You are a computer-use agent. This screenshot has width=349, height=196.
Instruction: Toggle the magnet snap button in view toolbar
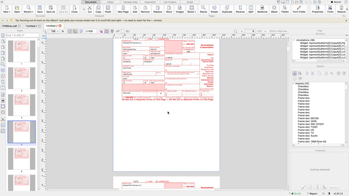click(x=112, y=31)
